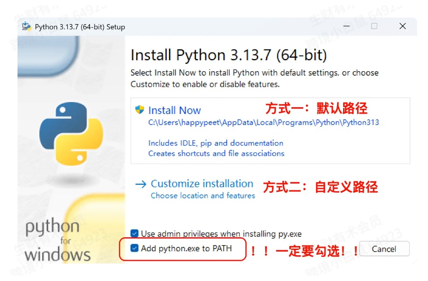Toggle Add python.exe to PATH checkbox
The width and height of the screenshot is (428, 281).
(134, 248)
